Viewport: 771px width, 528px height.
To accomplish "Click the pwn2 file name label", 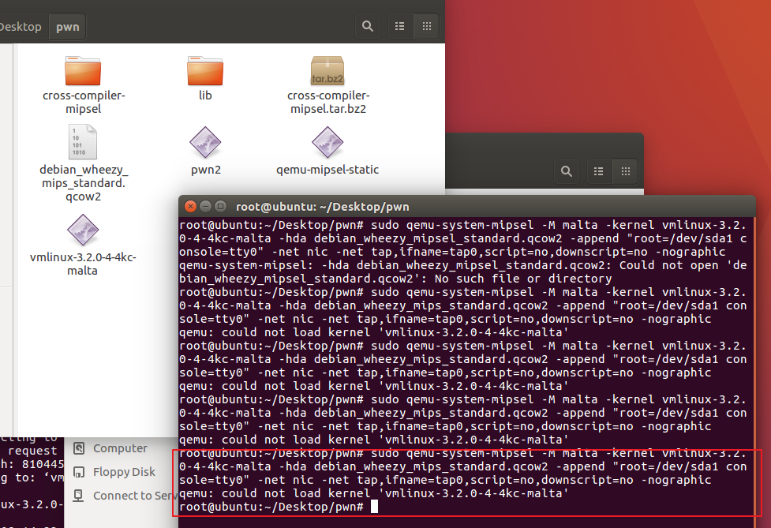I will pos(206,170).
